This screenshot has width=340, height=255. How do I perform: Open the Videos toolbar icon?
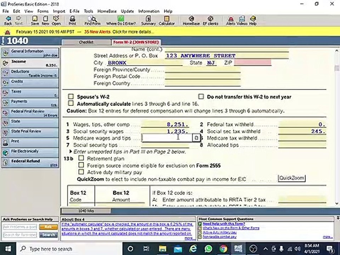click(x=242, y=21)
